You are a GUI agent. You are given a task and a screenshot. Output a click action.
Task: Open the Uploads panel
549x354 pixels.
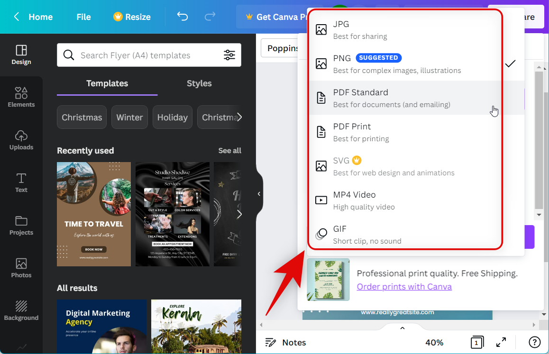tap(21, 140)
